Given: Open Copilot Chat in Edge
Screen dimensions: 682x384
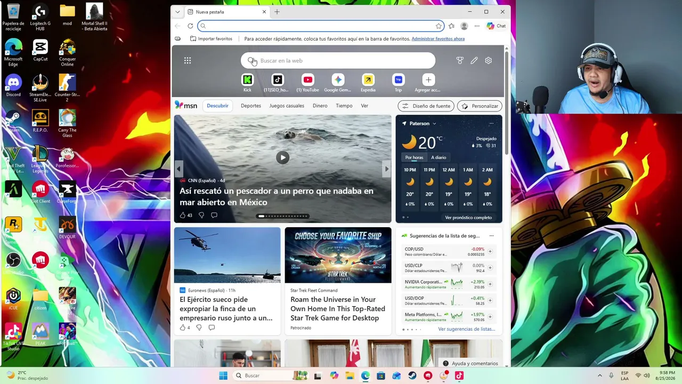Looking at the screenshot, I should (x=496, y=26).
